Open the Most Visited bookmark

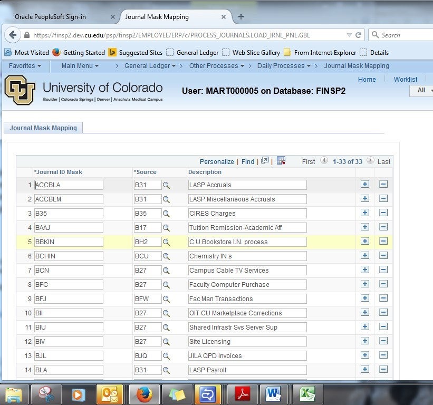point(27,52)
